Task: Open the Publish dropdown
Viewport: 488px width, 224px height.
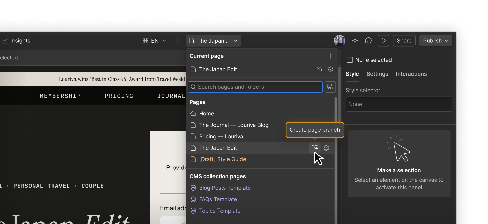Action: click(x=436, y=41)
